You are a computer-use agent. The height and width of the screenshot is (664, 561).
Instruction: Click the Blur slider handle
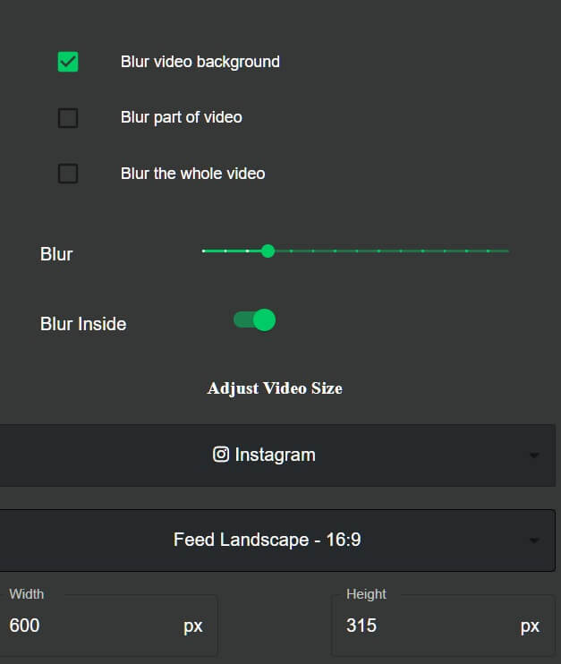[x=268, y=251]
